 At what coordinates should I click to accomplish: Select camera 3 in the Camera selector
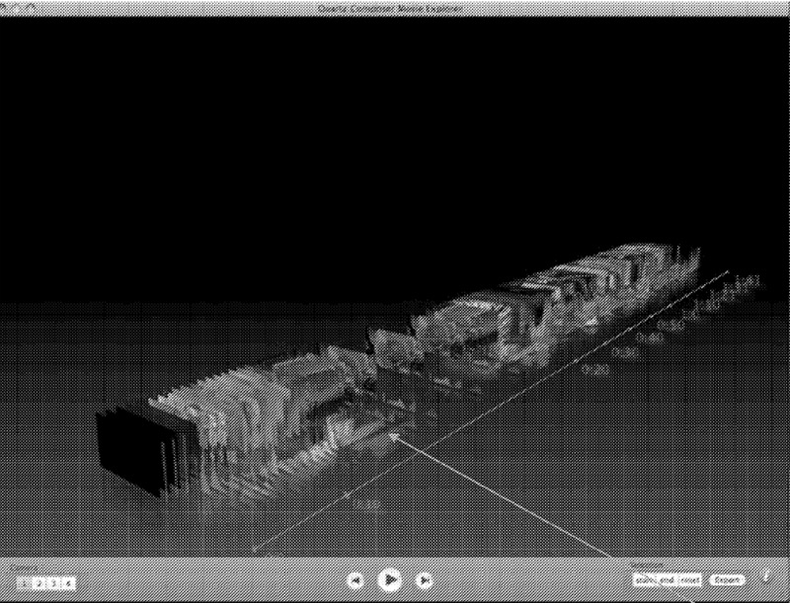coord(53,583)
